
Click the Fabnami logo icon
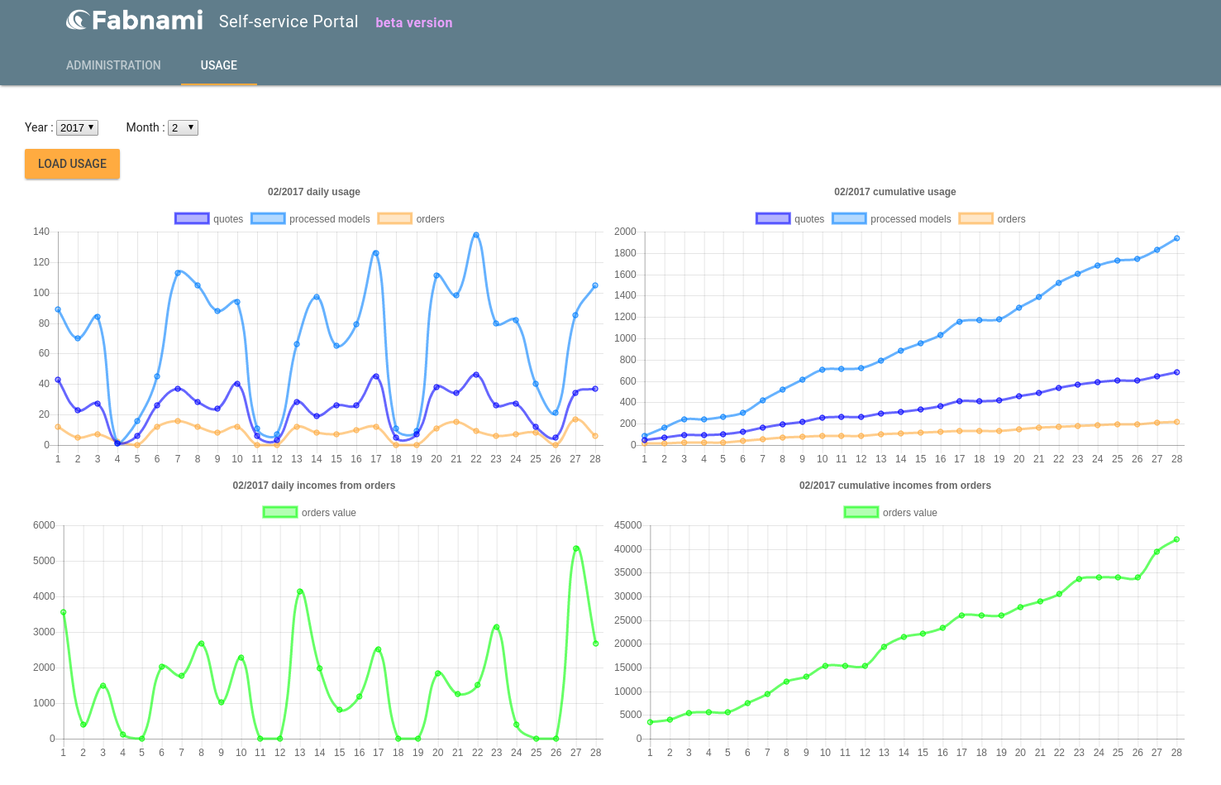pos(77,20)
